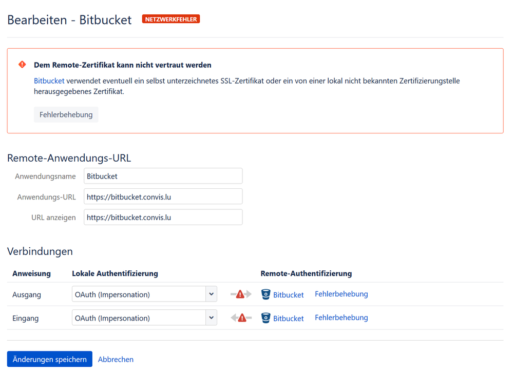The height and width of the screenshot is (376, 513).
Task: Click the Bitbucket bucket icon in Eingang row
Action: click(x=265, y=318)
